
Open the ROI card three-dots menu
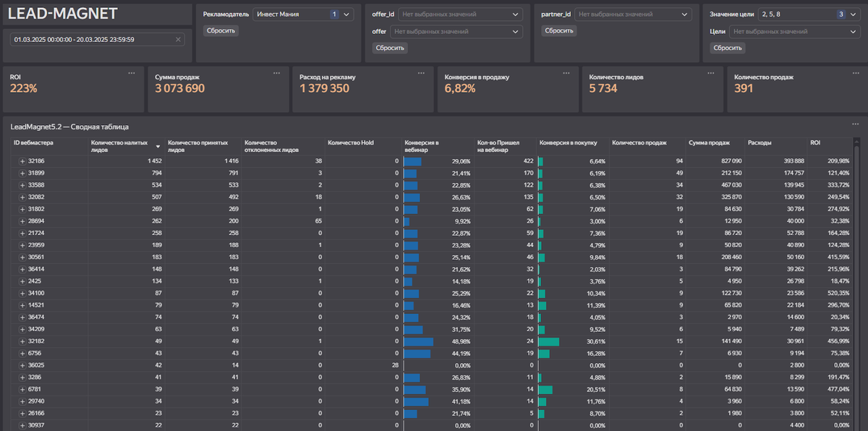coord(131,73)
